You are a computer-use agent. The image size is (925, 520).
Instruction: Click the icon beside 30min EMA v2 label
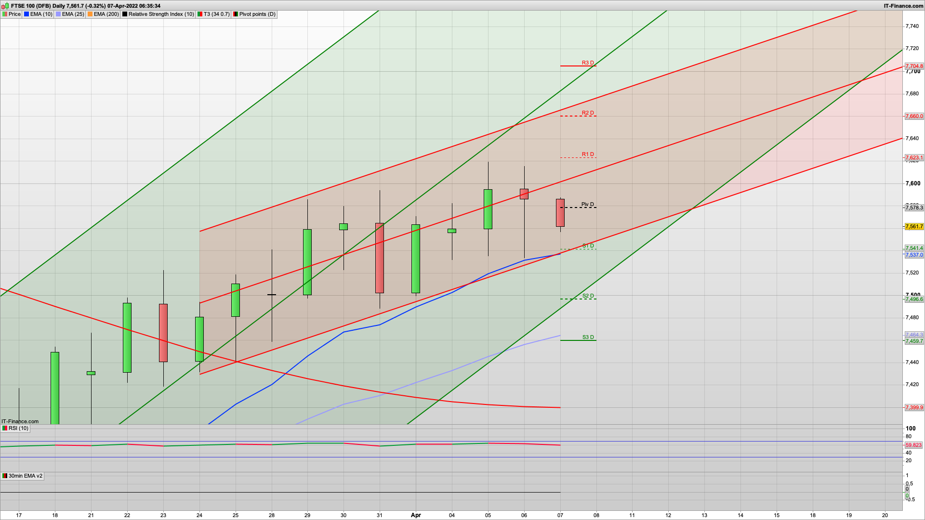[x=5, y=476]
